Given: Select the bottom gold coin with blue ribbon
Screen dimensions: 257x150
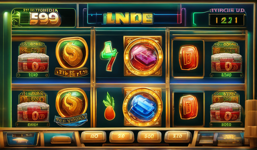Looking at the screenshot, I should (72, 107).
